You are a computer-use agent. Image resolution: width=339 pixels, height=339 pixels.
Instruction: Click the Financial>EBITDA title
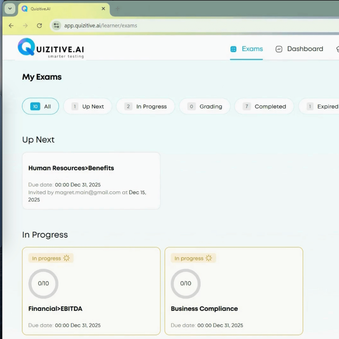(x=55, y=309)
